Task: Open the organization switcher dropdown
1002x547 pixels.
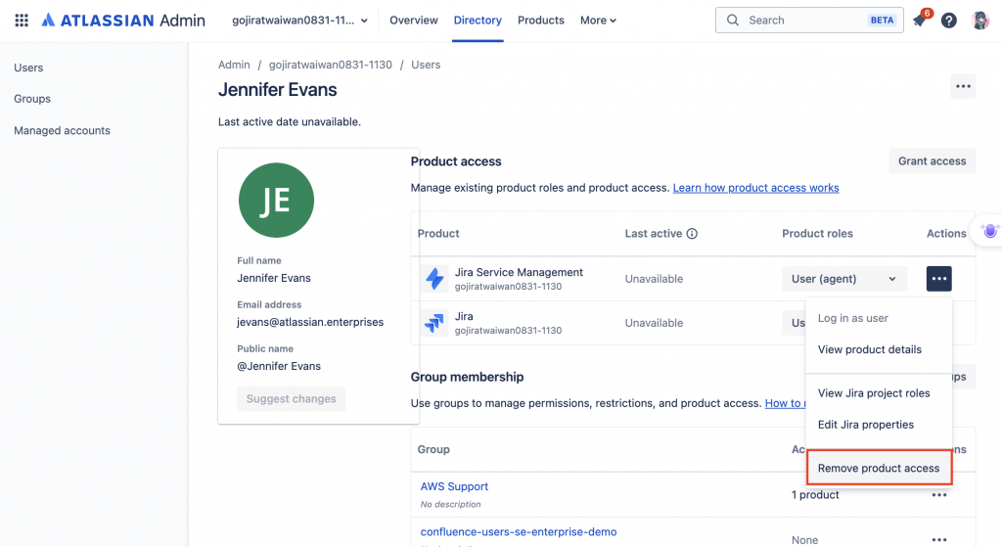Action: pyautogui.click(x=299, y=21)
